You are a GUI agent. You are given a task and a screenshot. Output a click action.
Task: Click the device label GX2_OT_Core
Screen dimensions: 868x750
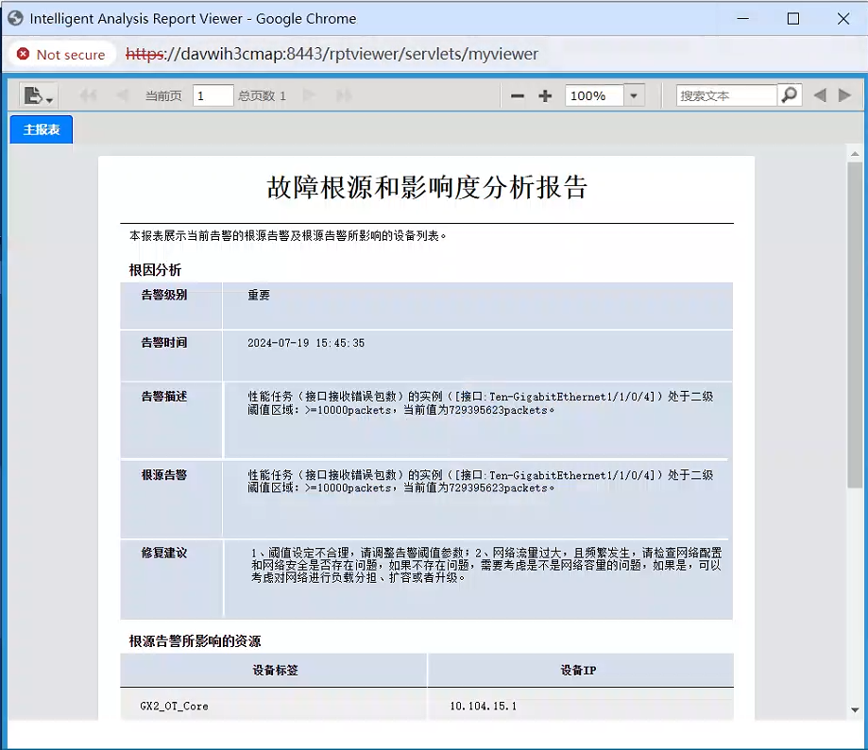174,707
